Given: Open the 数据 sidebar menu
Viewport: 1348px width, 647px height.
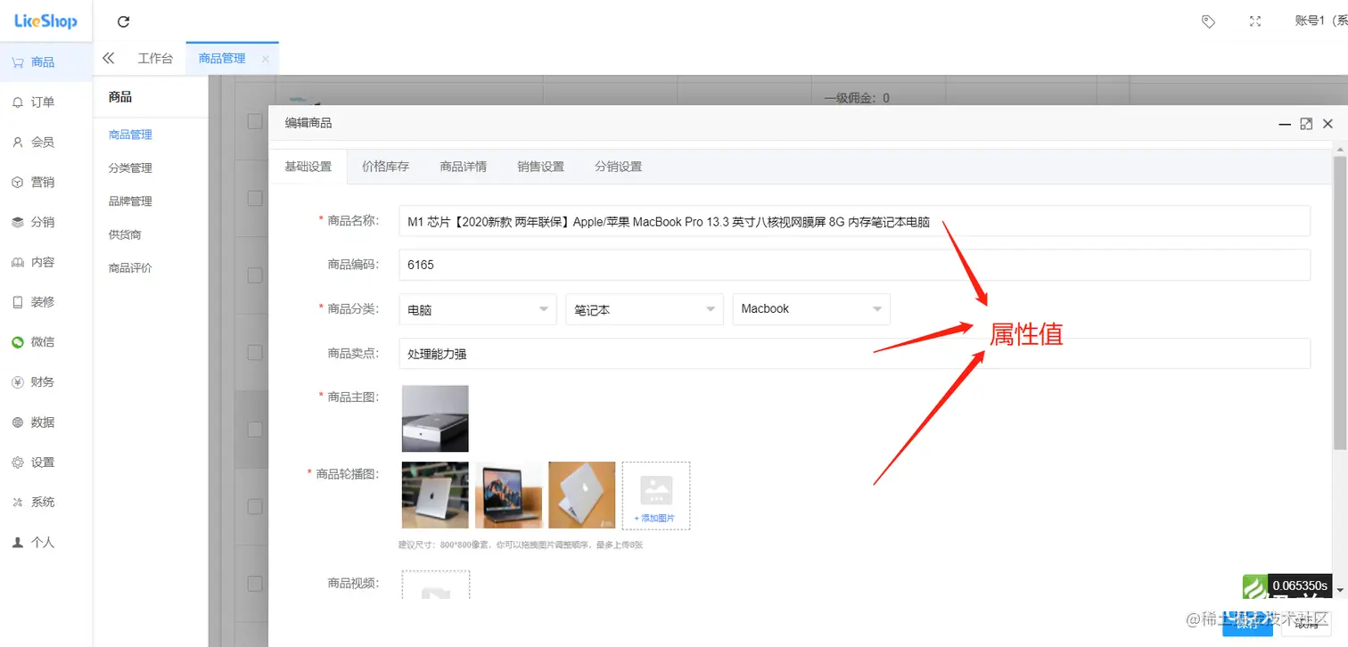Looking at the screenshot, I should [45, 422].
